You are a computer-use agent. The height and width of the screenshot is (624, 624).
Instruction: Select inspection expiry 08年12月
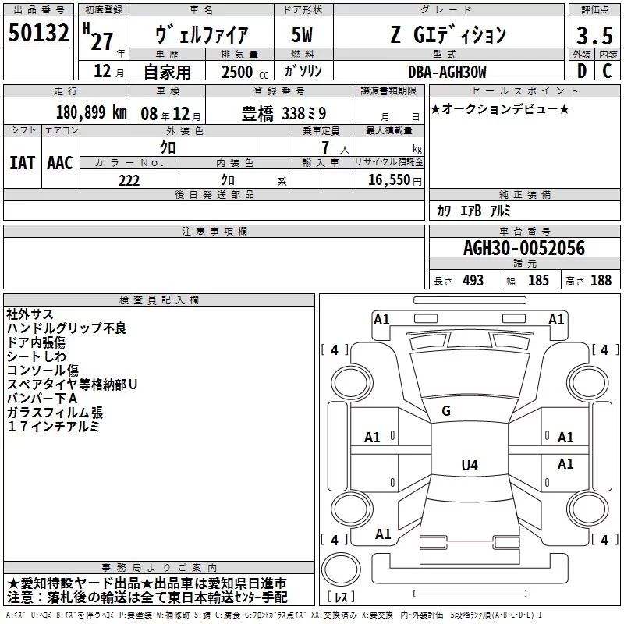171,114
